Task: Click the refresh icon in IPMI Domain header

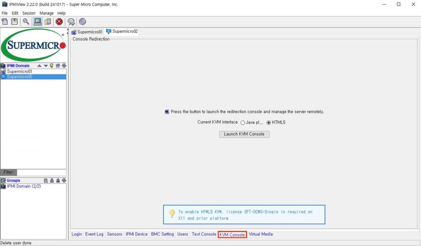Action: tap(64, 65)
